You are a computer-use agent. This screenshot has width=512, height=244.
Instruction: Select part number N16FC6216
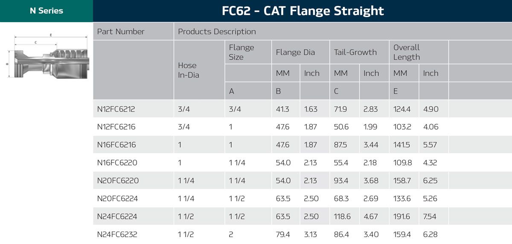point(116,145)
